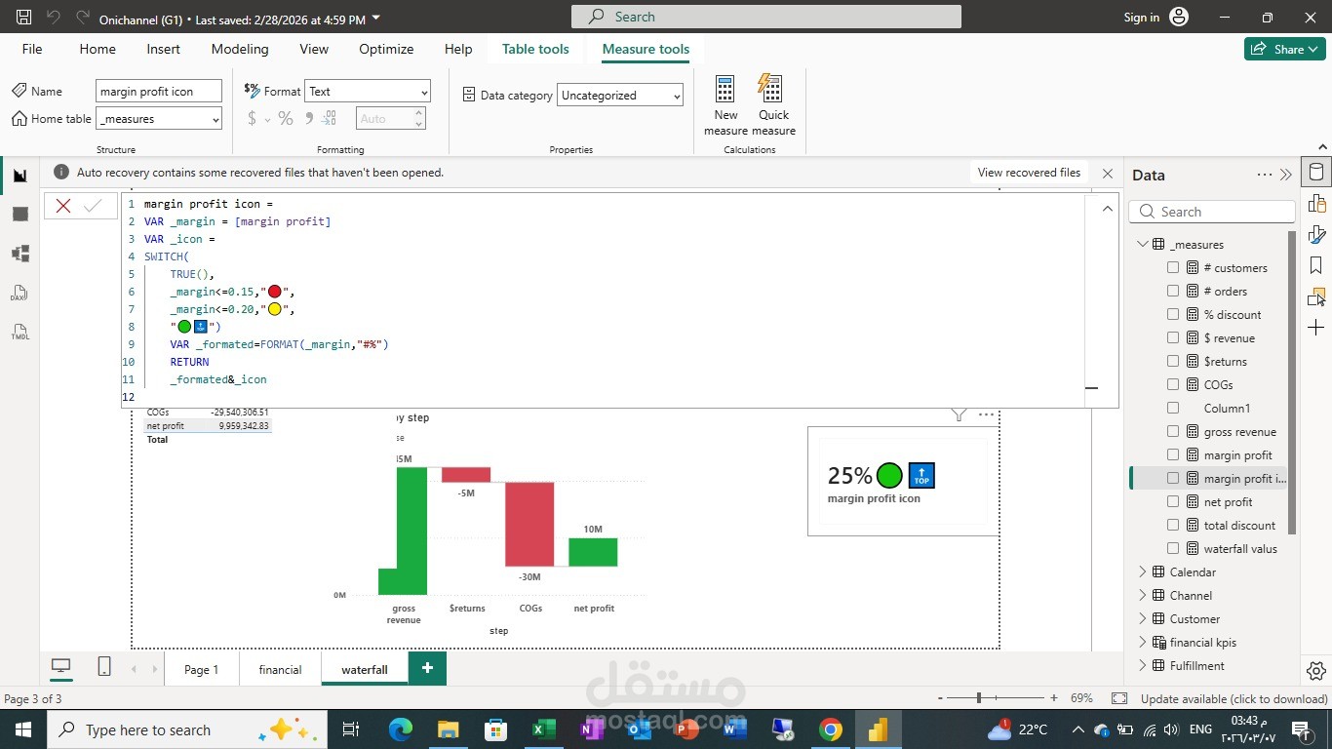
Task: Click Update available status link
Action: click(x=1234, y=699)
